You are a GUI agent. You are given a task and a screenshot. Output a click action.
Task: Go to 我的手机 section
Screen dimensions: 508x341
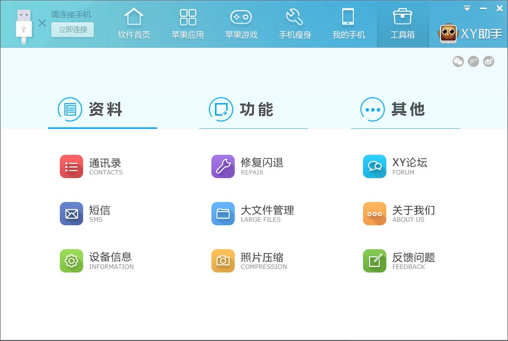[x=349, y=23]
